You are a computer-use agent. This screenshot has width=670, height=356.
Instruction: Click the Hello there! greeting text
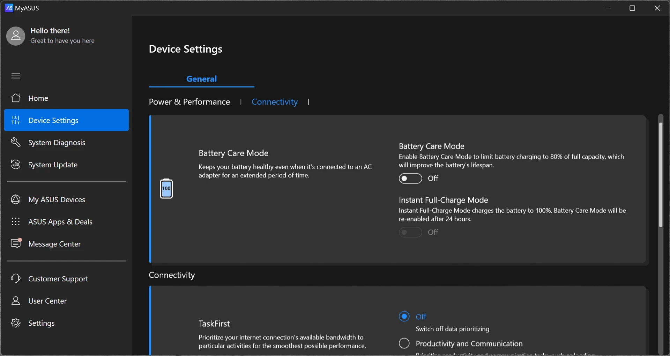pyautogui.click(x=50, y=31)
